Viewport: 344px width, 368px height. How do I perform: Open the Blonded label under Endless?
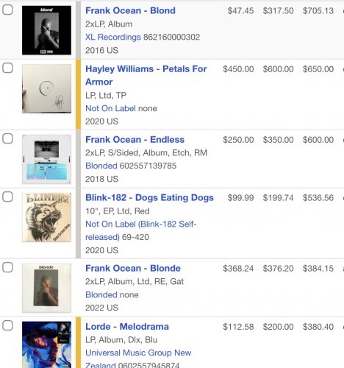pyautogui.click(x=101, y=166)
